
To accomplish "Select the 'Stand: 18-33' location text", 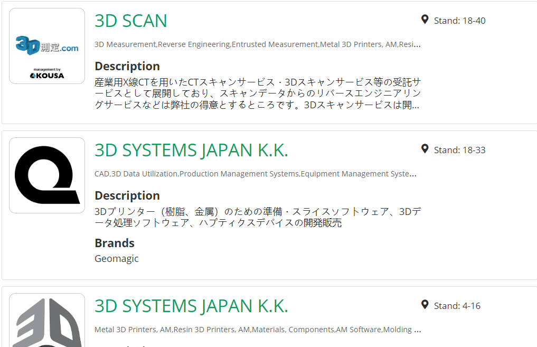I will (x=459, y=151).
